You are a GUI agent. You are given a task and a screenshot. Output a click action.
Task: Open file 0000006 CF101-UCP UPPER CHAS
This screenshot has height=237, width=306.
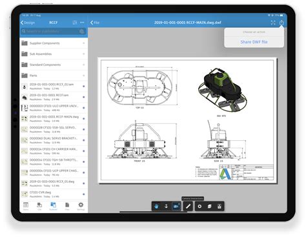pyautogui.click(x=54, y=172)
